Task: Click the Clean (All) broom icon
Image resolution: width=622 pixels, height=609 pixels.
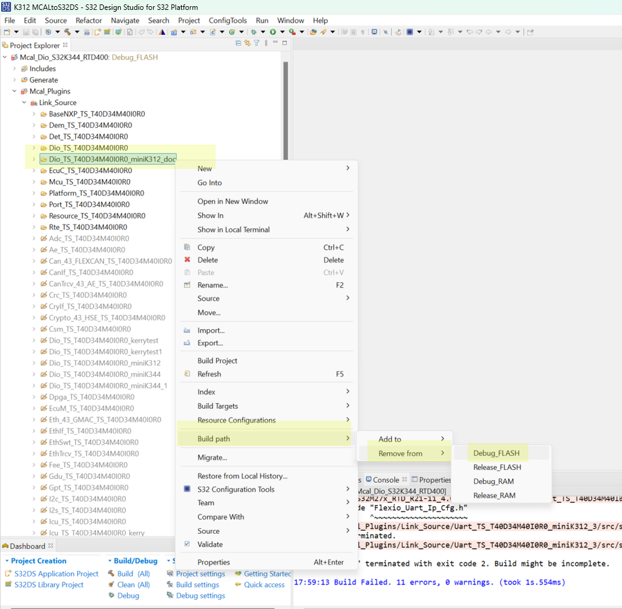Action: coord(111,585)
